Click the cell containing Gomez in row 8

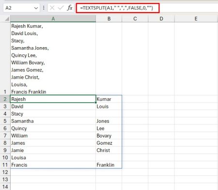click(109, 143)
